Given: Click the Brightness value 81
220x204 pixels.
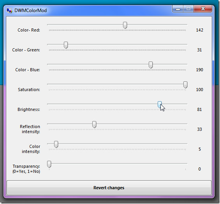Looking at the screenshot, I should tap(199, 109).
